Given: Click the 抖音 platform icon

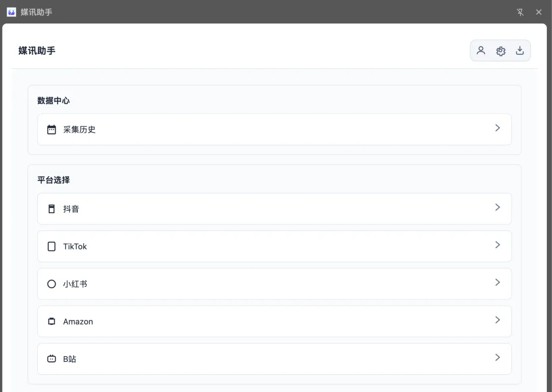Looking at the screenshot, I should [52, 209].
